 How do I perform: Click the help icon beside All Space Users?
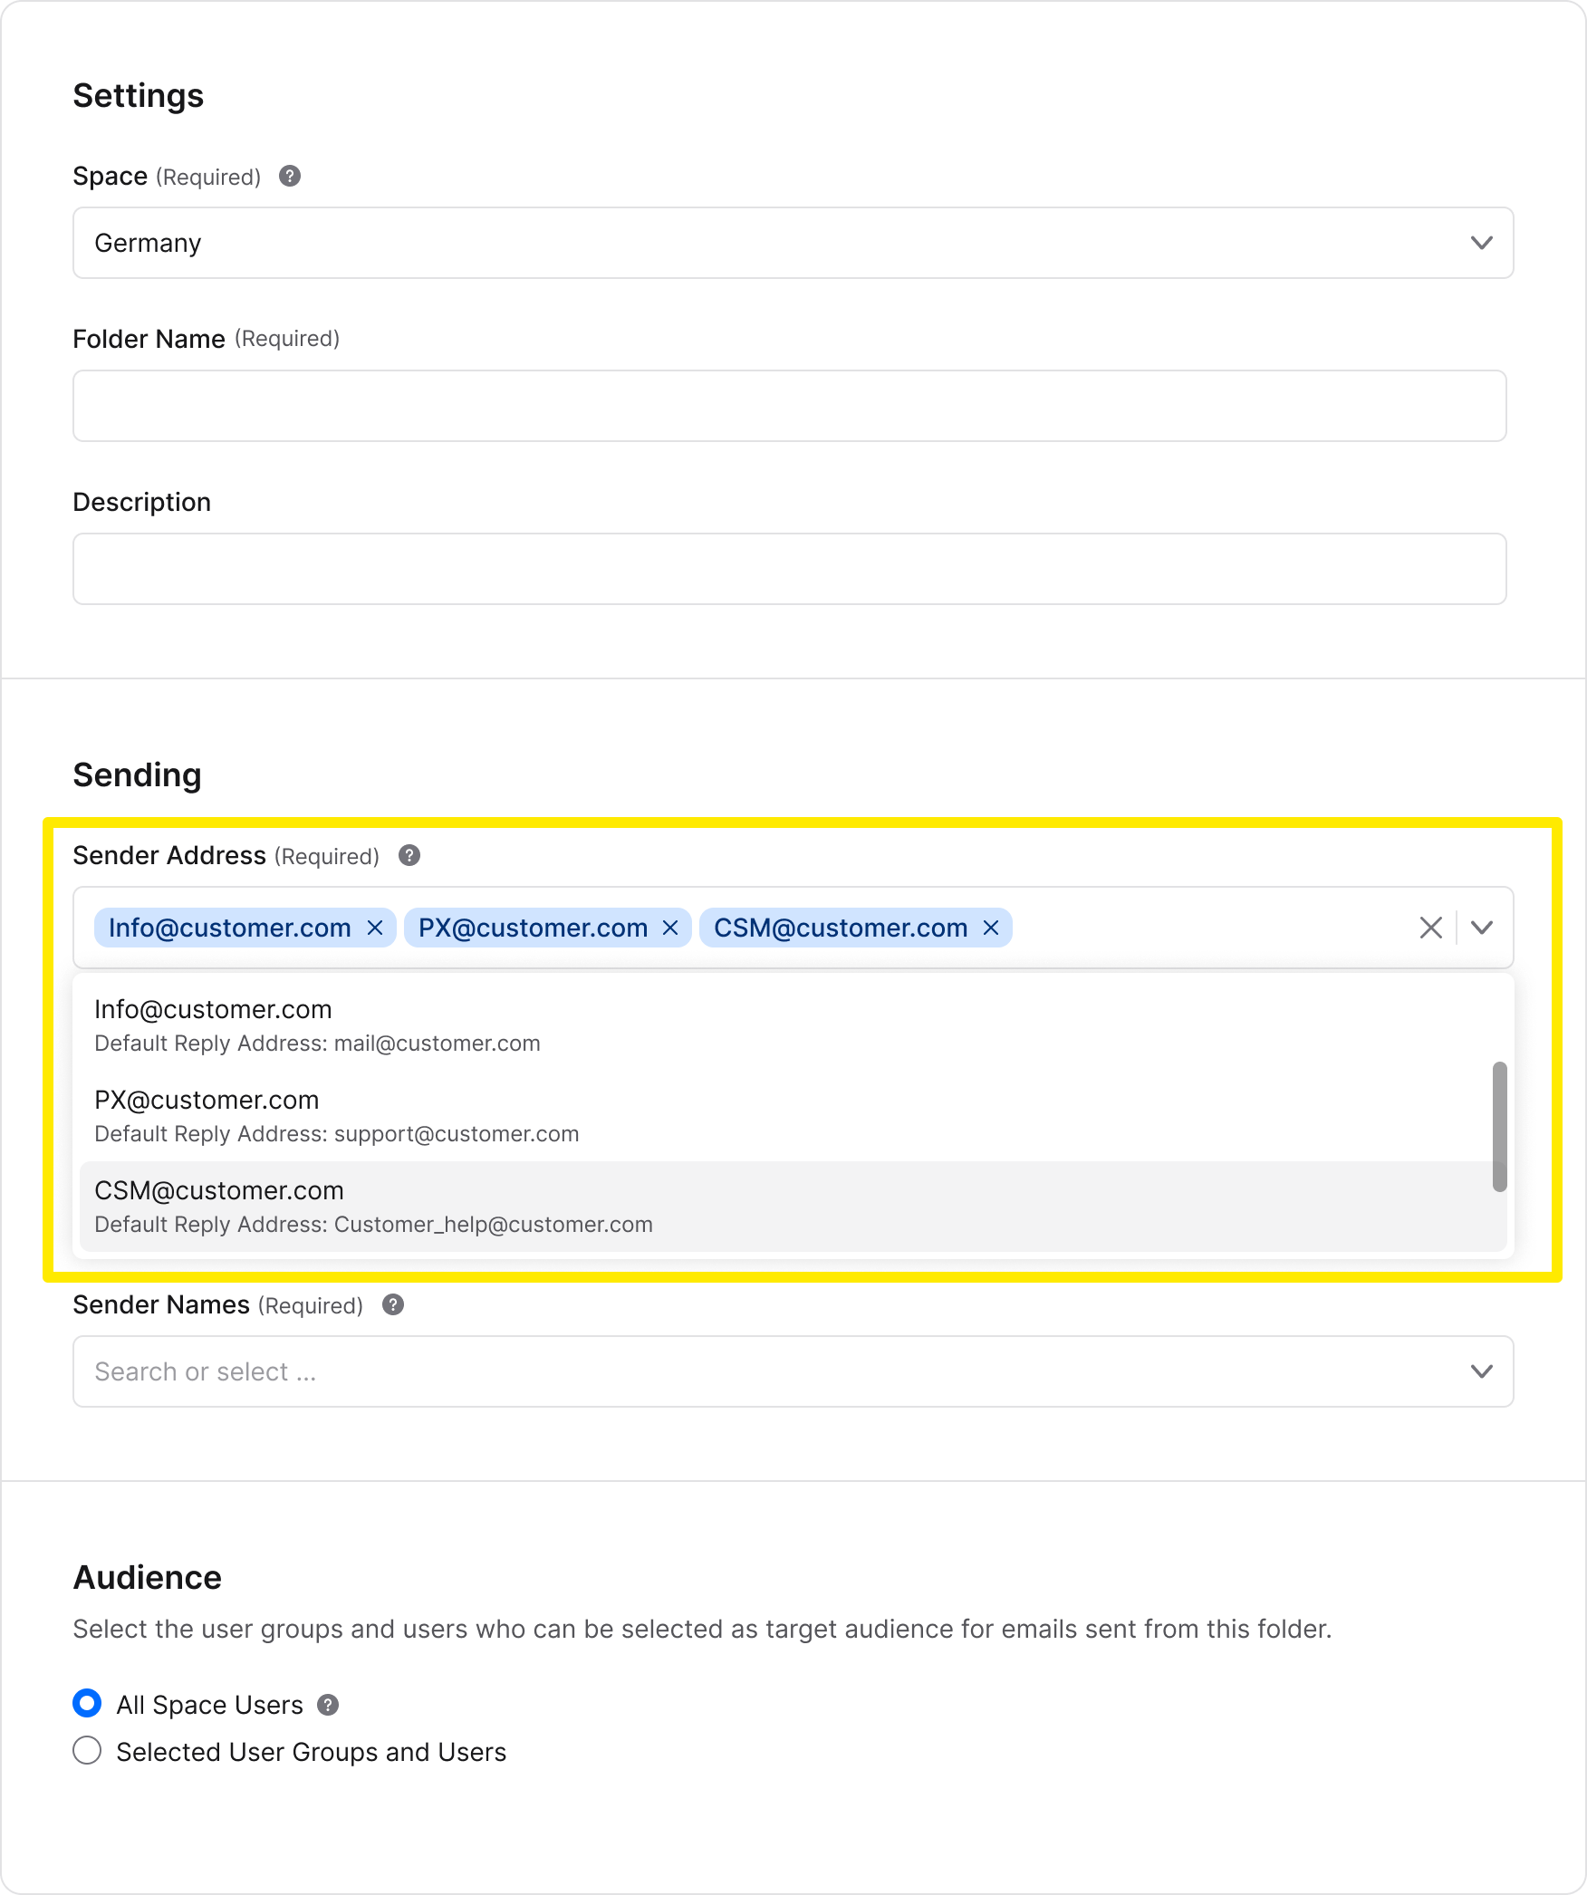point(328,1705)
